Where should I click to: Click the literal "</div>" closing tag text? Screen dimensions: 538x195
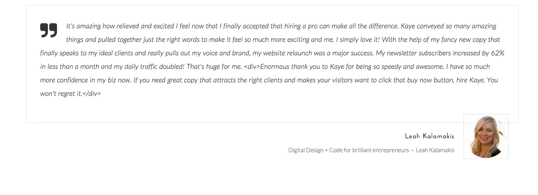tap(92, 94)
